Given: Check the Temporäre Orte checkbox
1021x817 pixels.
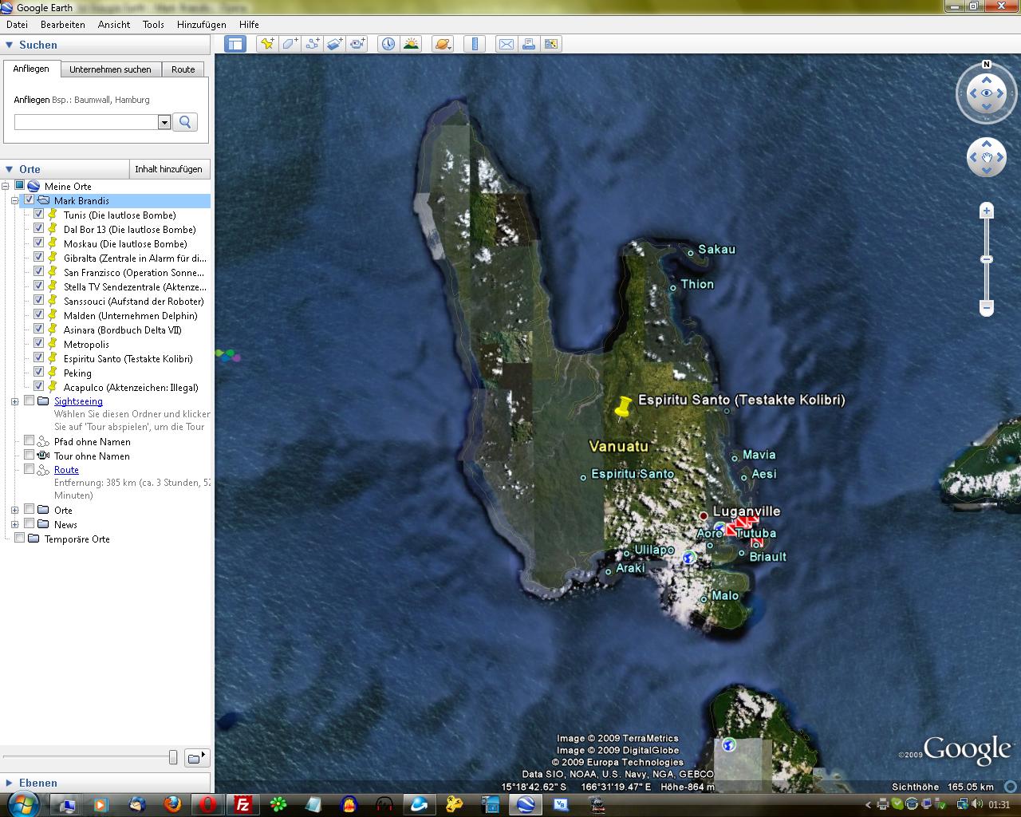Looking at the screenshot, I should point(20,538).
